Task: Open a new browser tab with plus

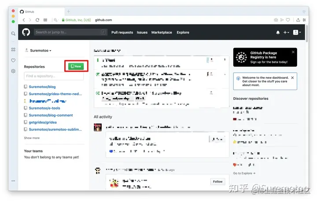Action: pyautogui.click(x=69, y=11)
